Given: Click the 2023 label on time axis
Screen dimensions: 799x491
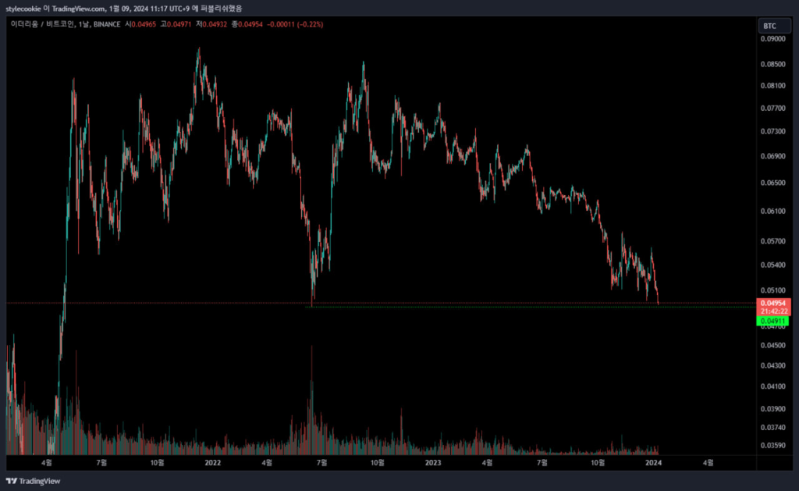Looking at the screenshot, I should (x=431, y=462).
